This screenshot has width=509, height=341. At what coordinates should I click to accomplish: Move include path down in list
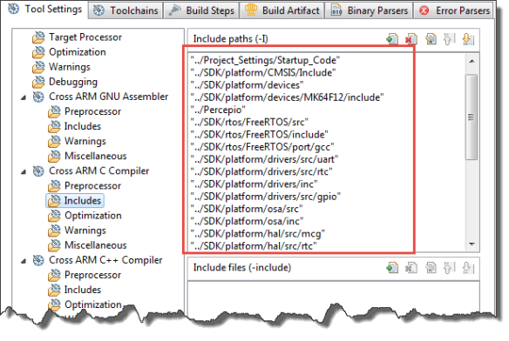468,39
